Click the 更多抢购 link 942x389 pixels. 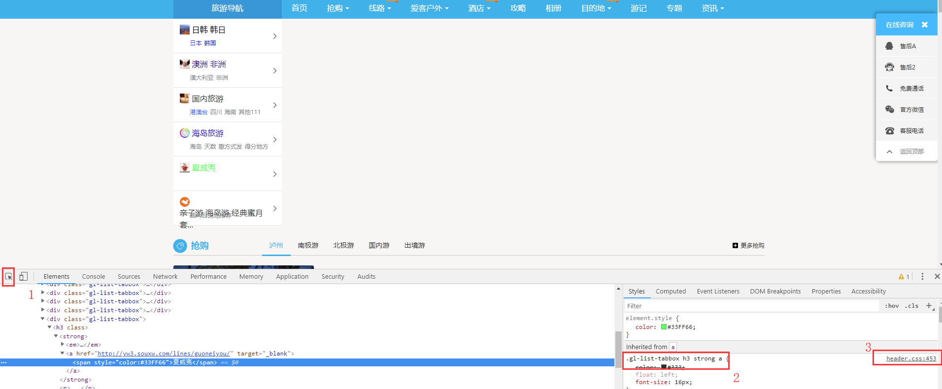click(748, 246)
